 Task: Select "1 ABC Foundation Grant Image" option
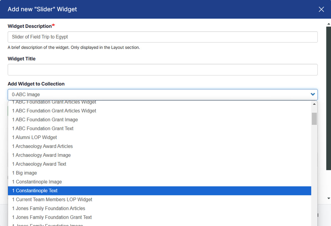(45, 119)
